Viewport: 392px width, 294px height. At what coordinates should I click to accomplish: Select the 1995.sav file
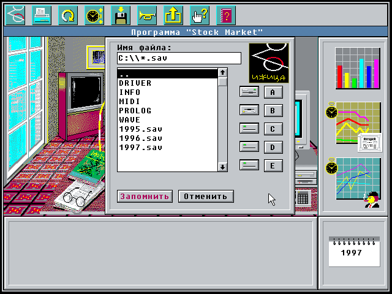pos(167,129)
